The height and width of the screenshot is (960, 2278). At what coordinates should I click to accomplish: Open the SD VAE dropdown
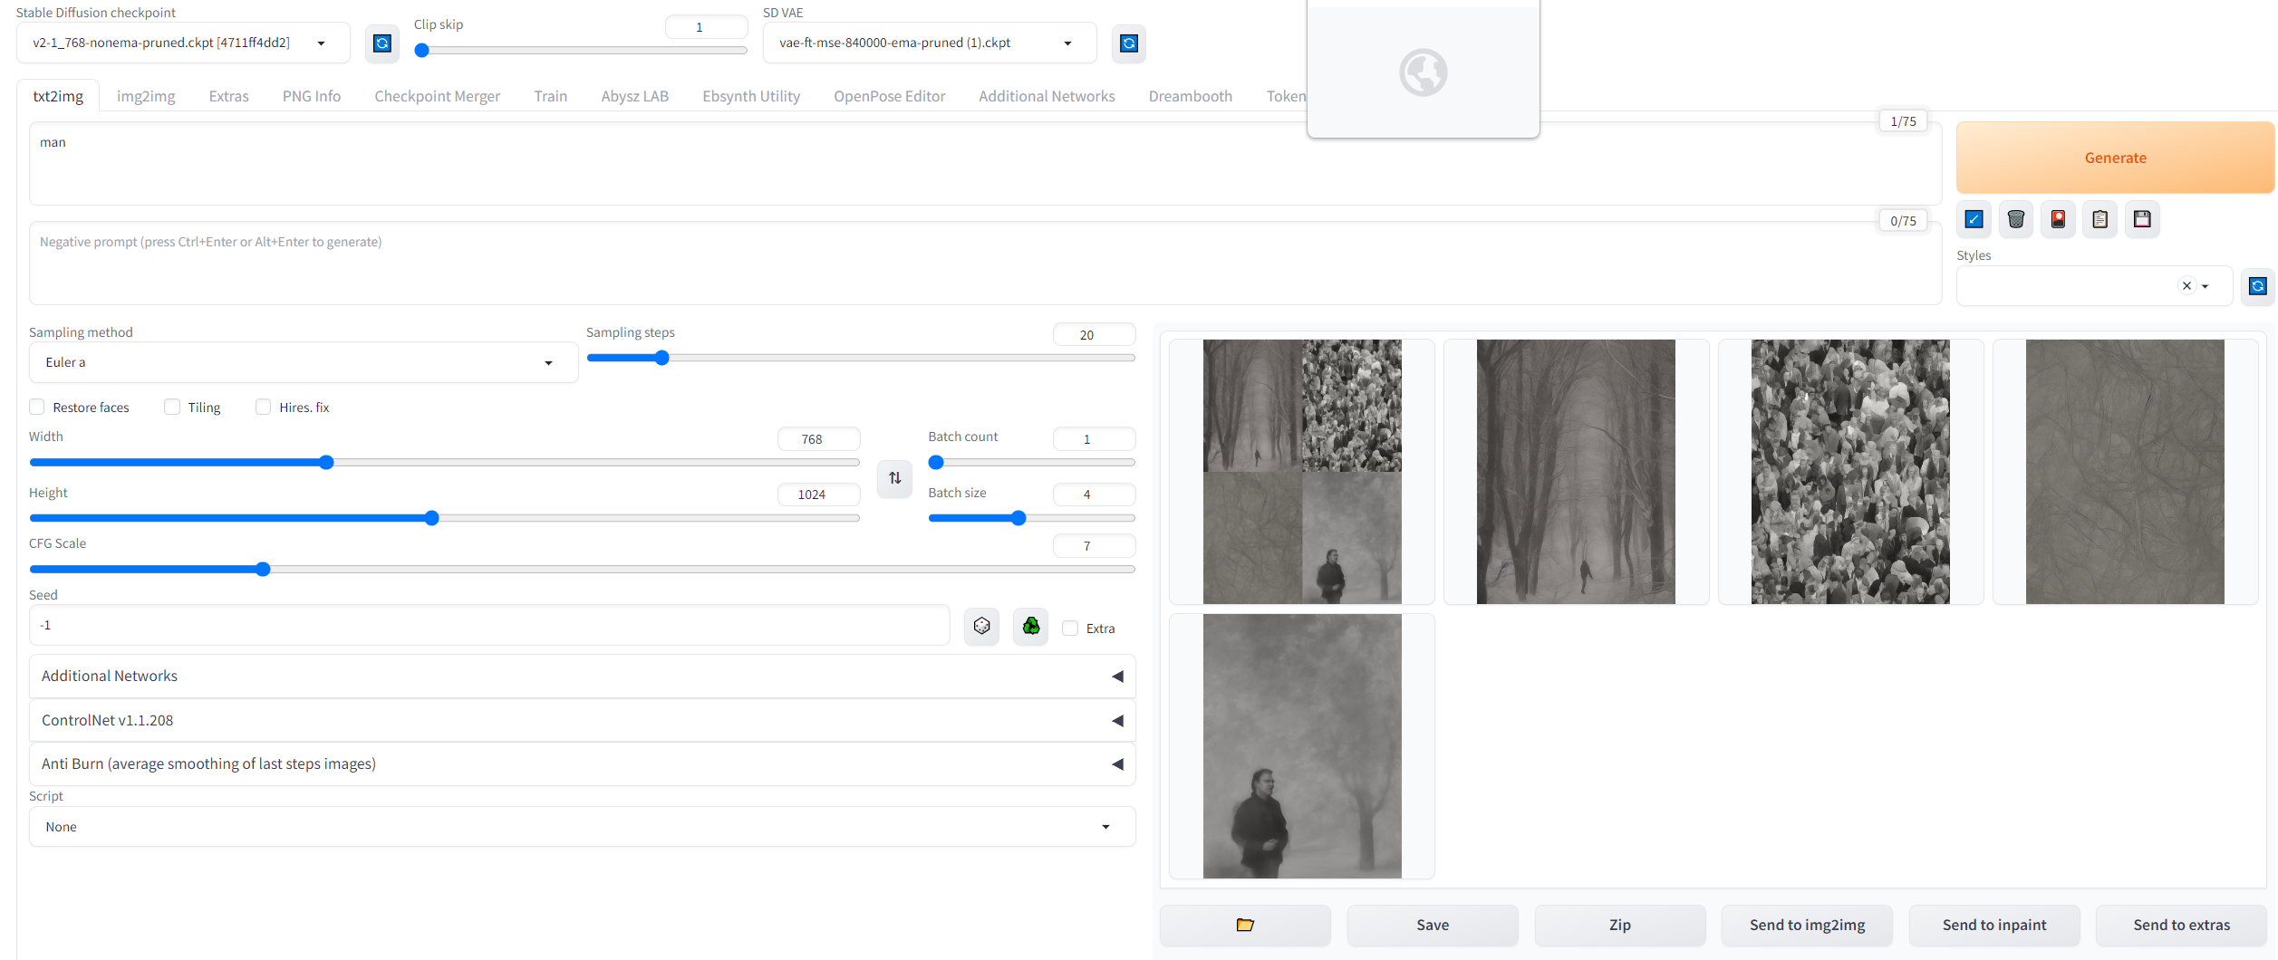click(x=930, y=43)
